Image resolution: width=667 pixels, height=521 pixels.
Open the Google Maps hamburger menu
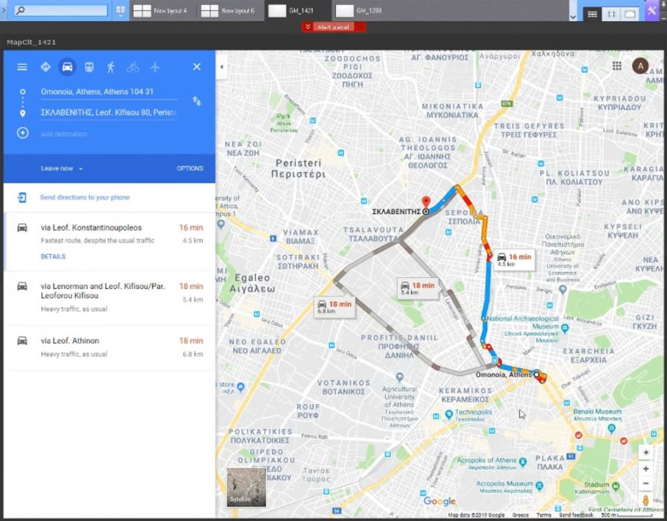pos(22,67)
